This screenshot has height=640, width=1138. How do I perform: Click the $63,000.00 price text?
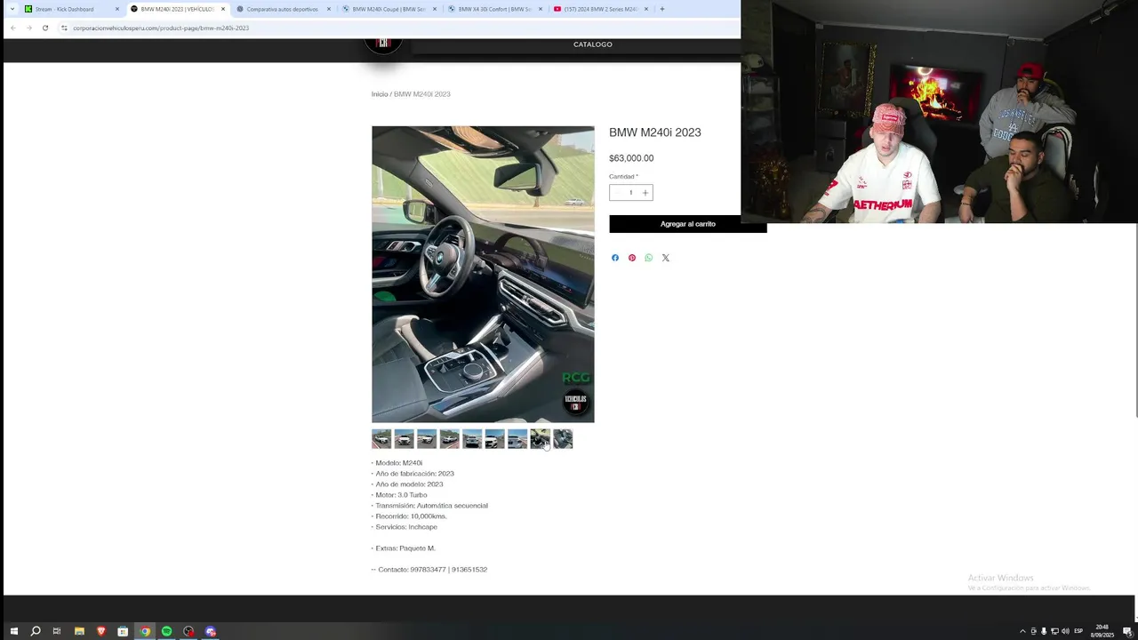[631, 158]
